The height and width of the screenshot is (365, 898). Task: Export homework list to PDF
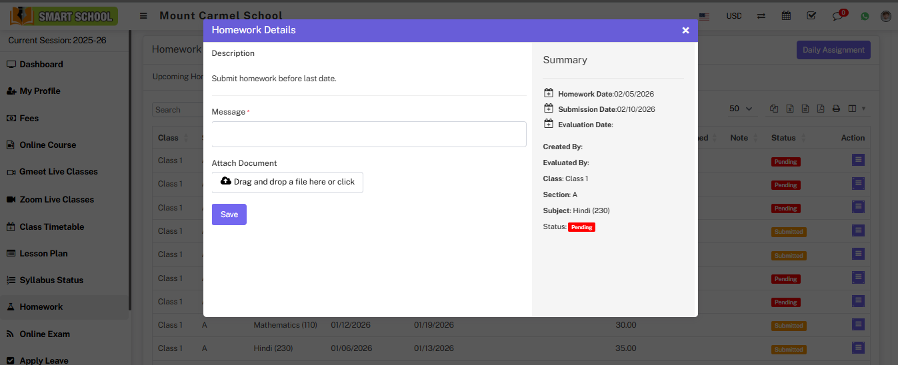point(821,109)
